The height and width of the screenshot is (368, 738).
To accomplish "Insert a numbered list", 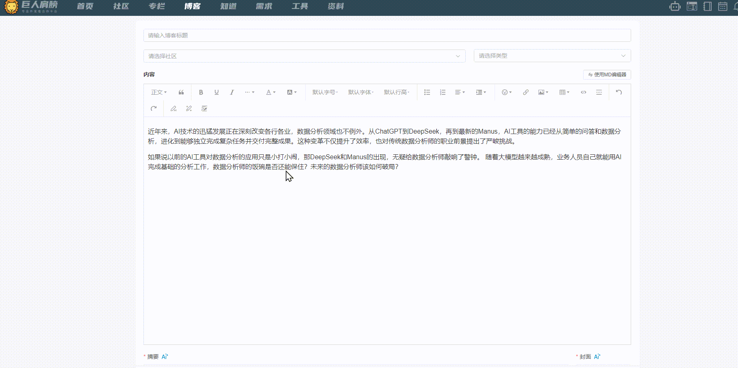I will click(443, 92).
